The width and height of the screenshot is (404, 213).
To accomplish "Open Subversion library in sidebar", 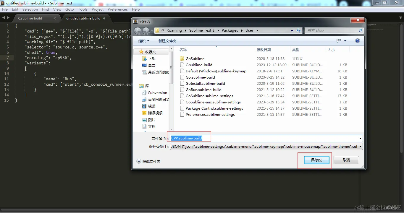I will (155, 92).
